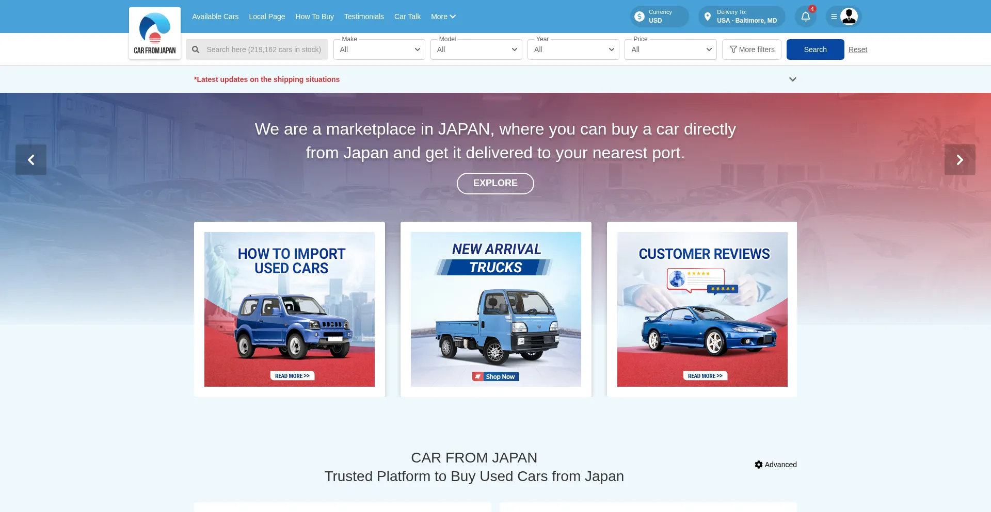Image resolution: width=991 pixels, height=512 pixels.
Task: Expand the More navigation menu
Action: pyautogui.click(x=443, y=16)
